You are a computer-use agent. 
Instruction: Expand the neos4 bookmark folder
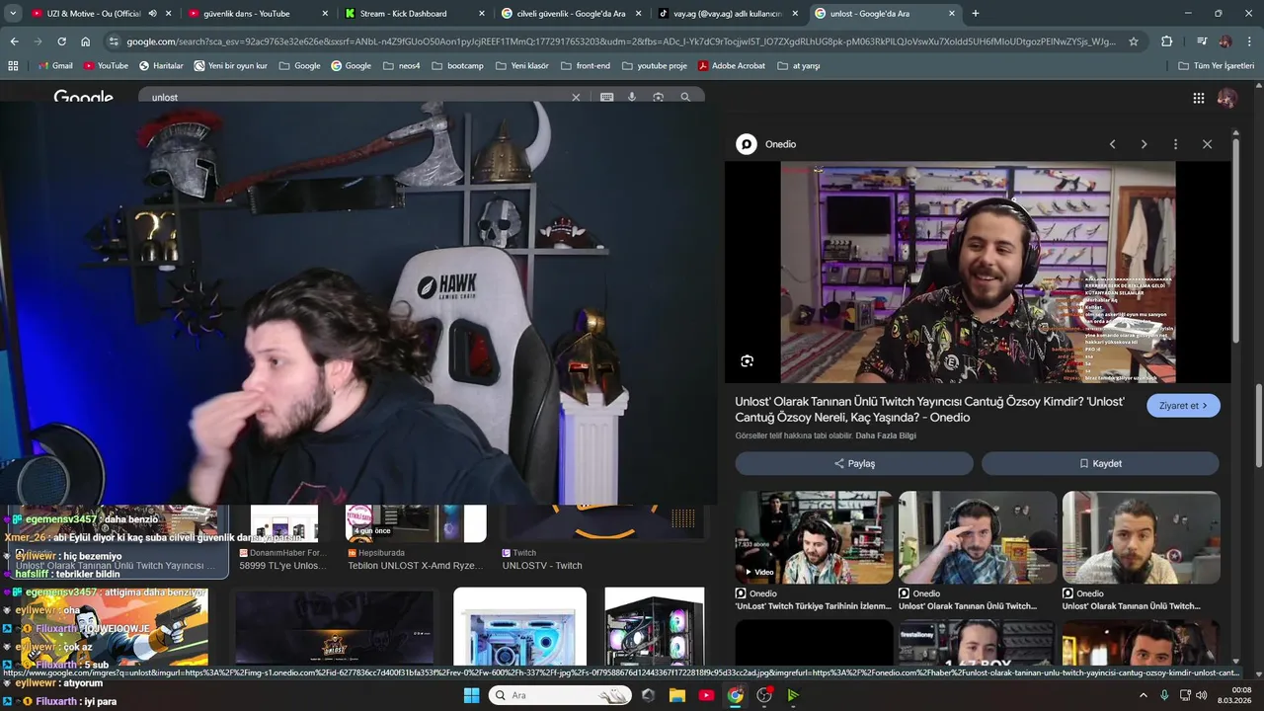pos(402,65)
